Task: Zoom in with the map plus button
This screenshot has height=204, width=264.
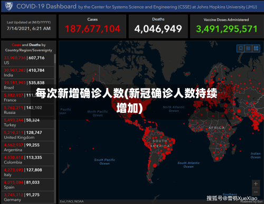Action: click(x=256, y=184)
